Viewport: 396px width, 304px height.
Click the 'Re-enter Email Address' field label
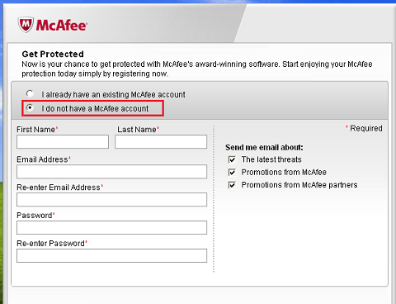(x=59, y=188)
